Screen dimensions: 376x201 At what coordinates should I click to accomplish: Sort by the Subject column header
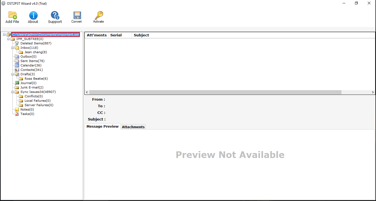[x=141, y=35]
